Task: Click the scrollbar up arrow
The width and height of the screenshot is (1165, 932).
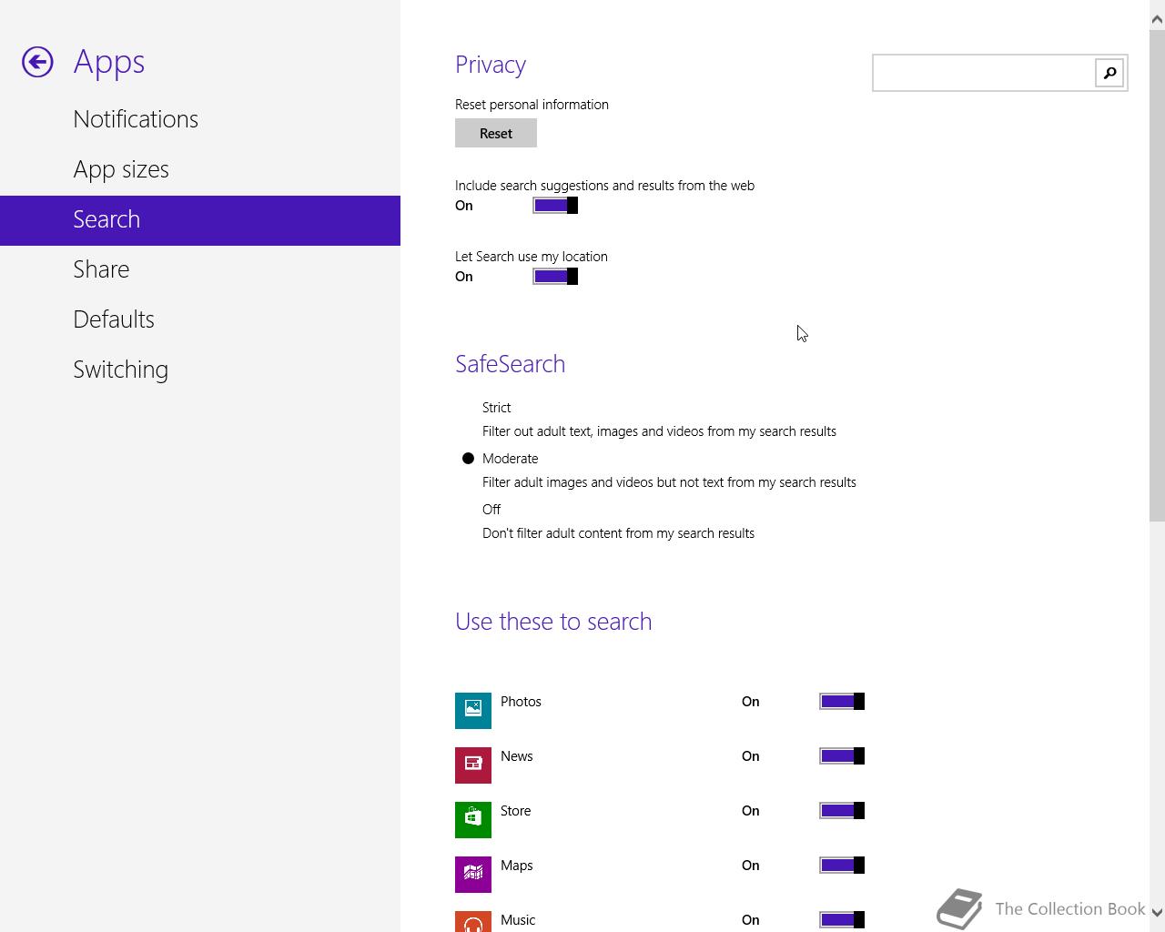Action: tap(1157, 19)
